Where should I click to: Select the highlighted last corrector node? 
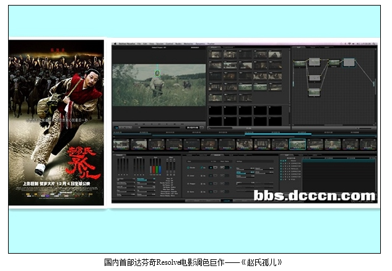pos(349,62)
